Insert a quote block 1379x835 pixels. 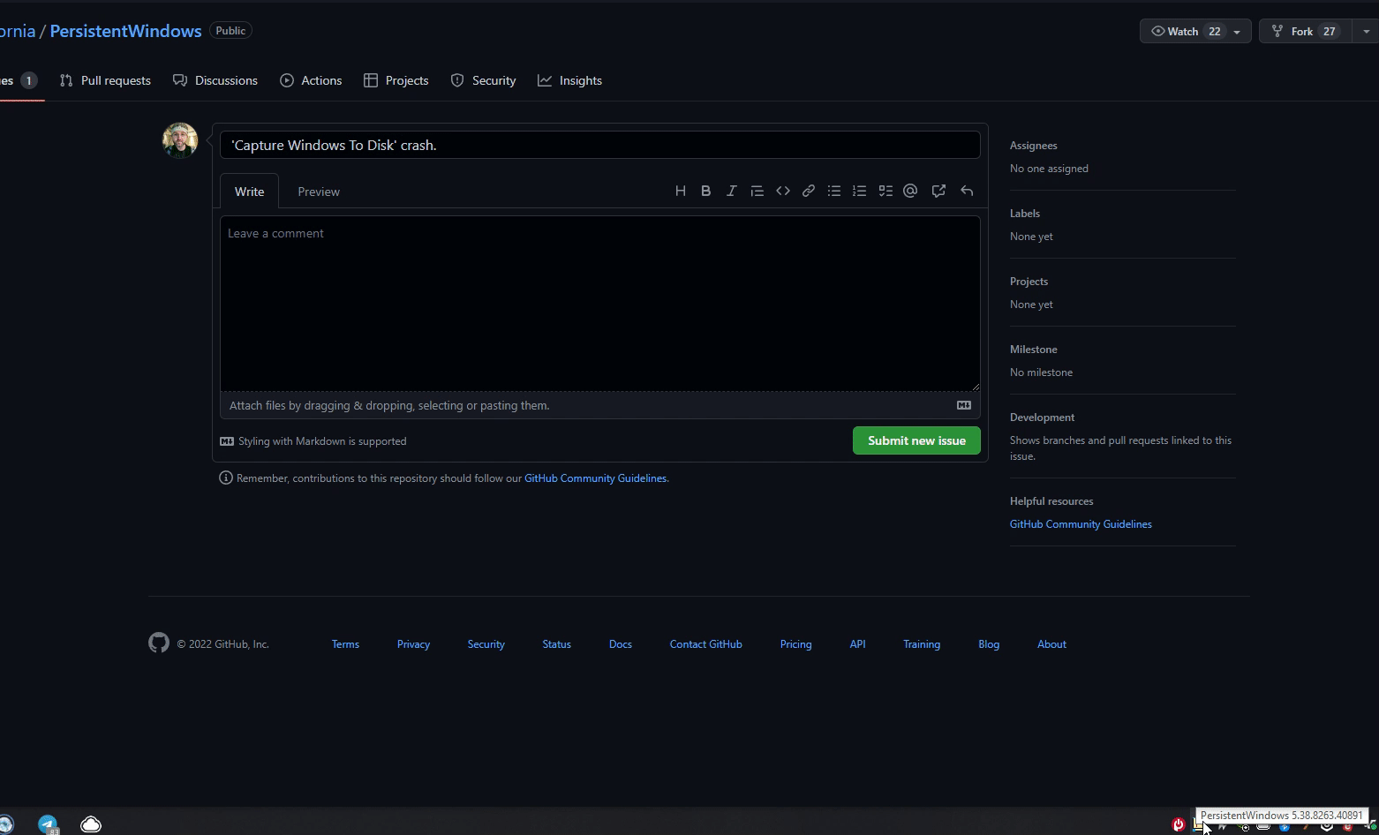point(757,191)
